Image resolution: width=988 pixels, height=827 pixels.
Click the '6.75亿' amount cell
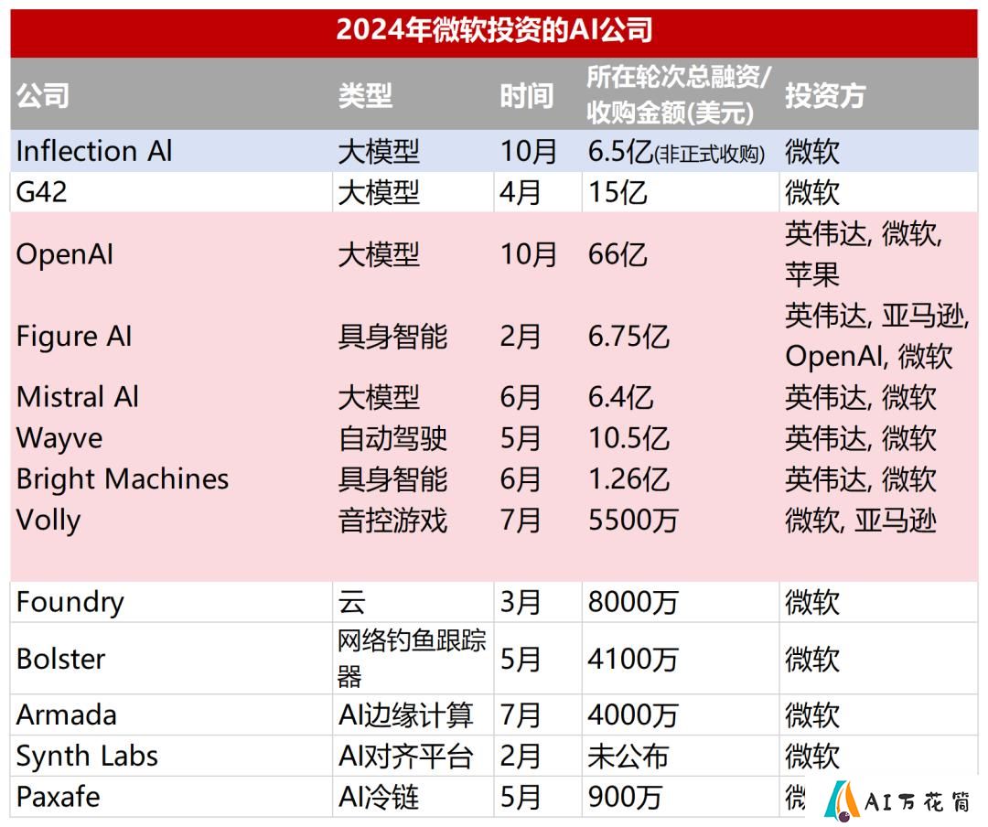(x=628, y=336)
